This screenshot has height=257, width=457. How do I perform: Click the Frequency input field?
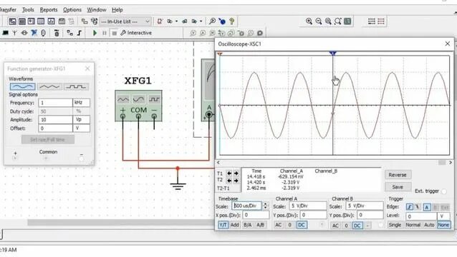point(55,103)
